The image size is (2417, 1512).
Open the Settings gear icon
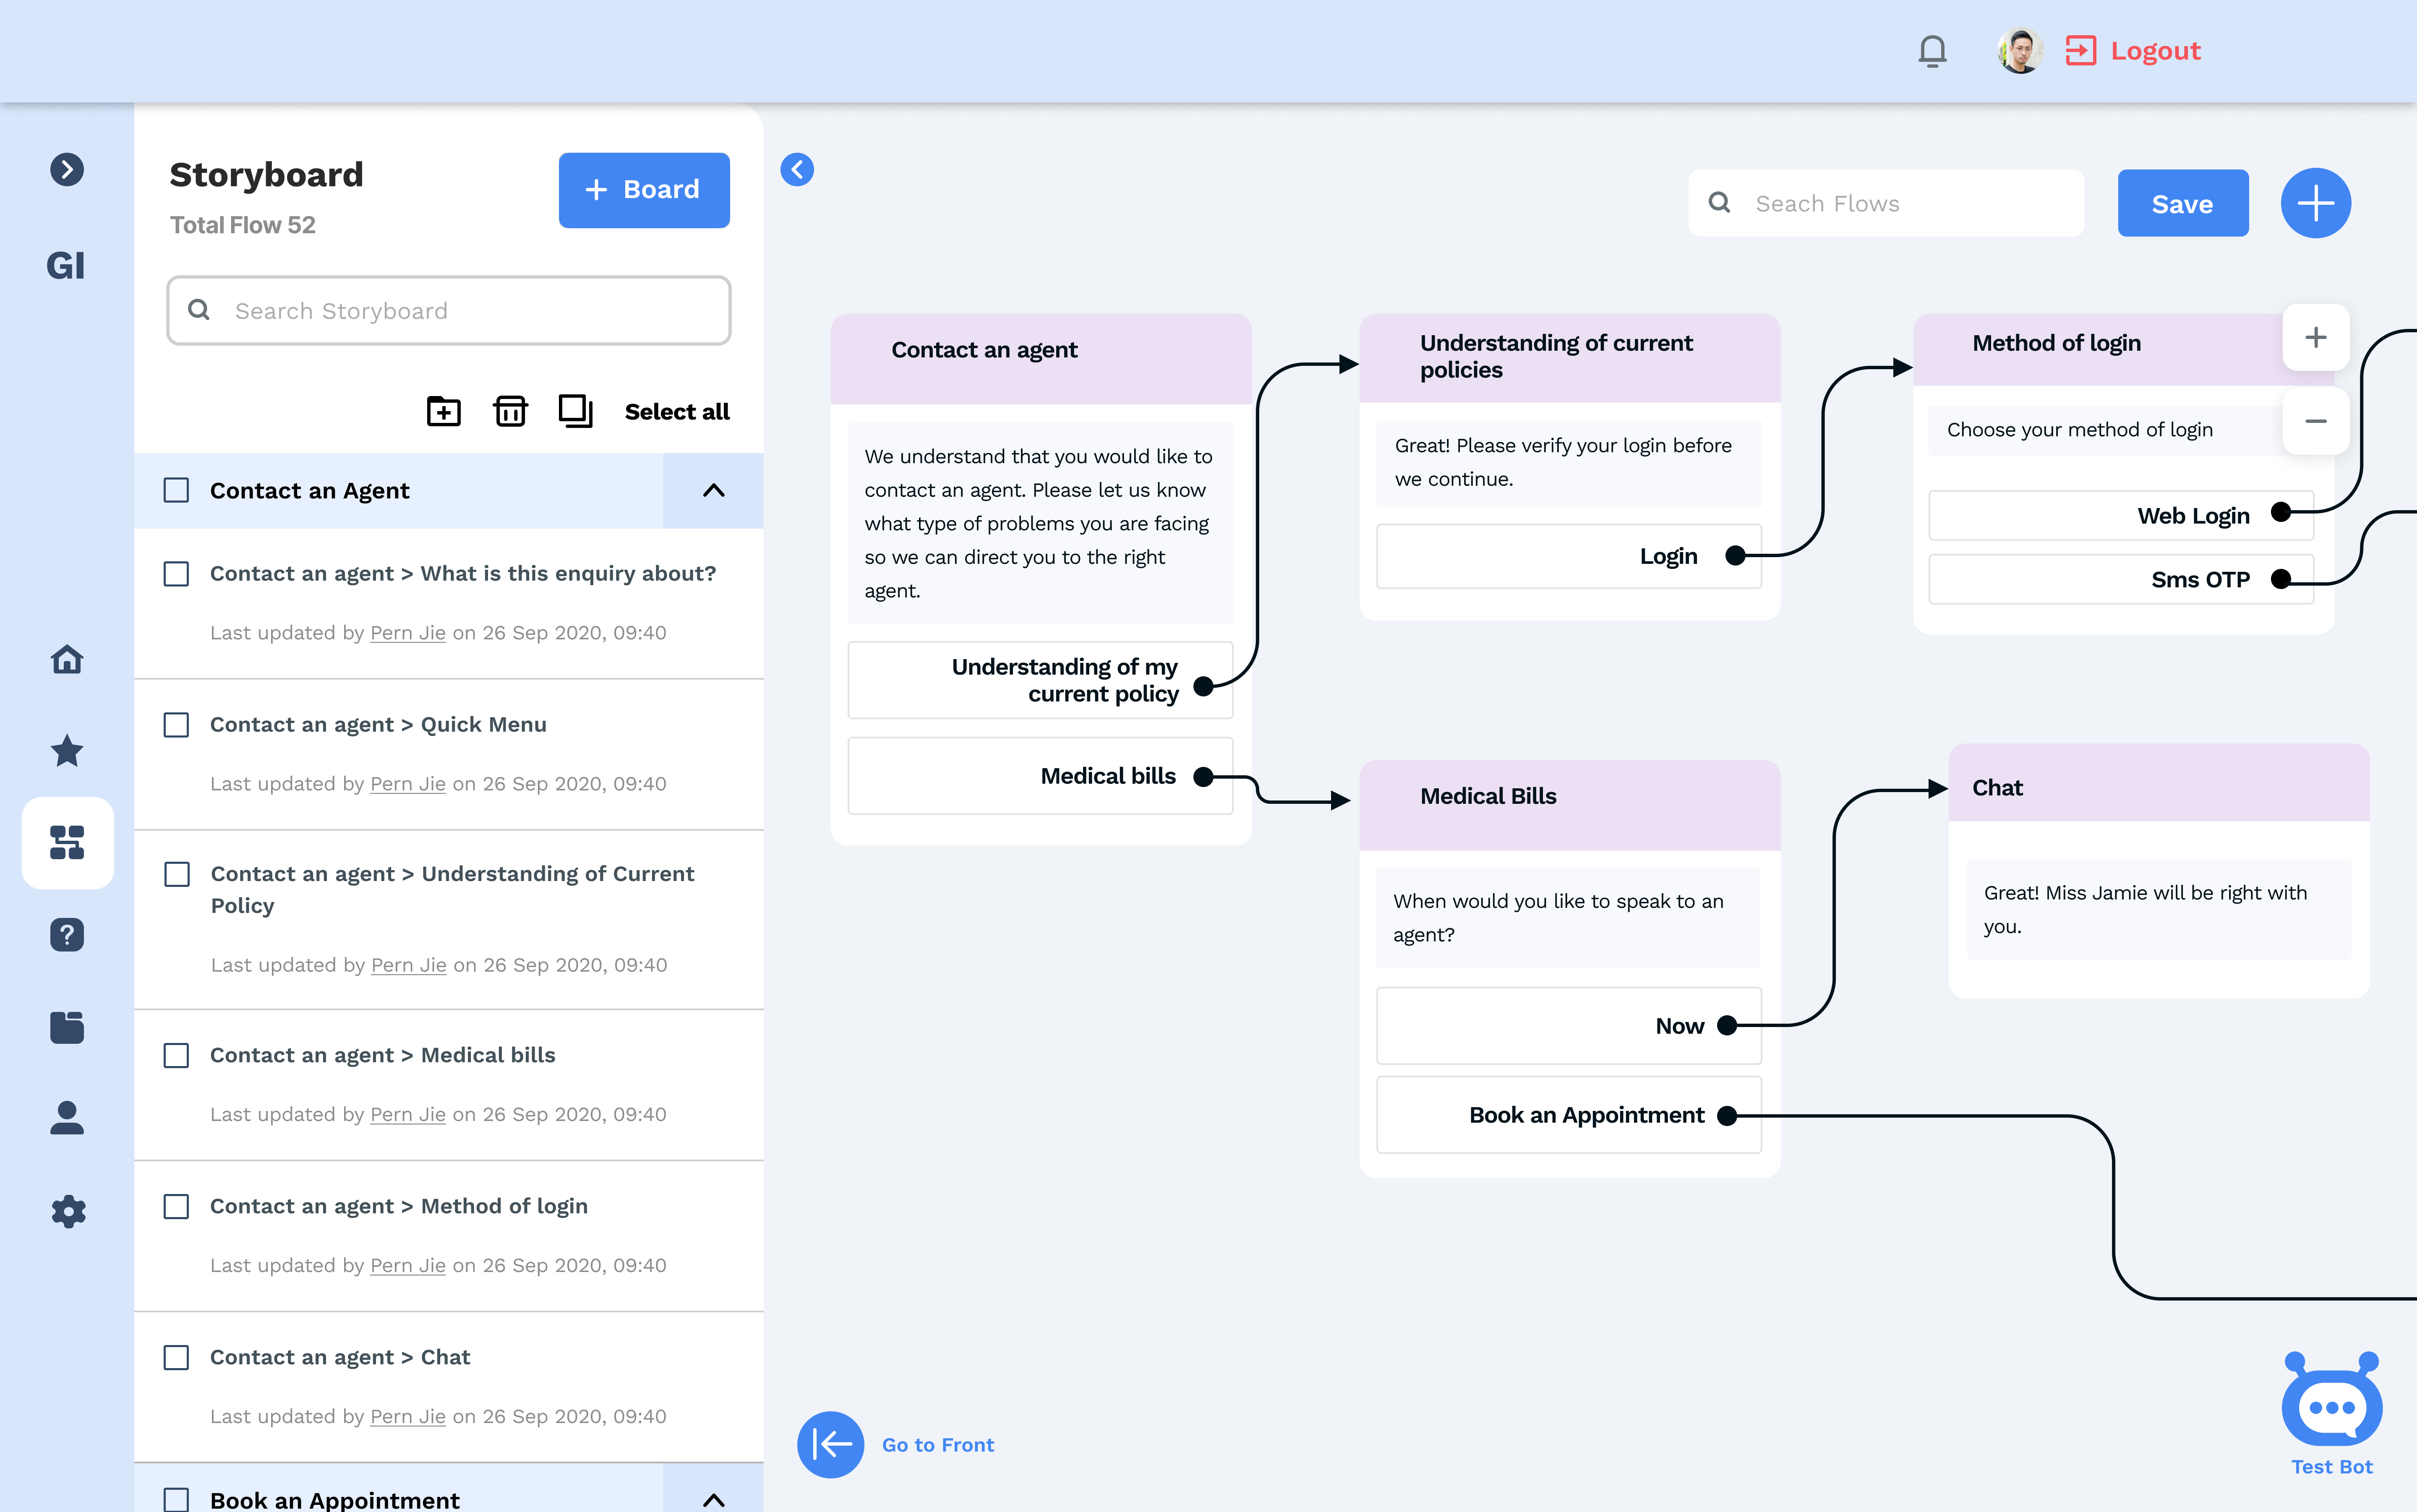point(67,1211)
